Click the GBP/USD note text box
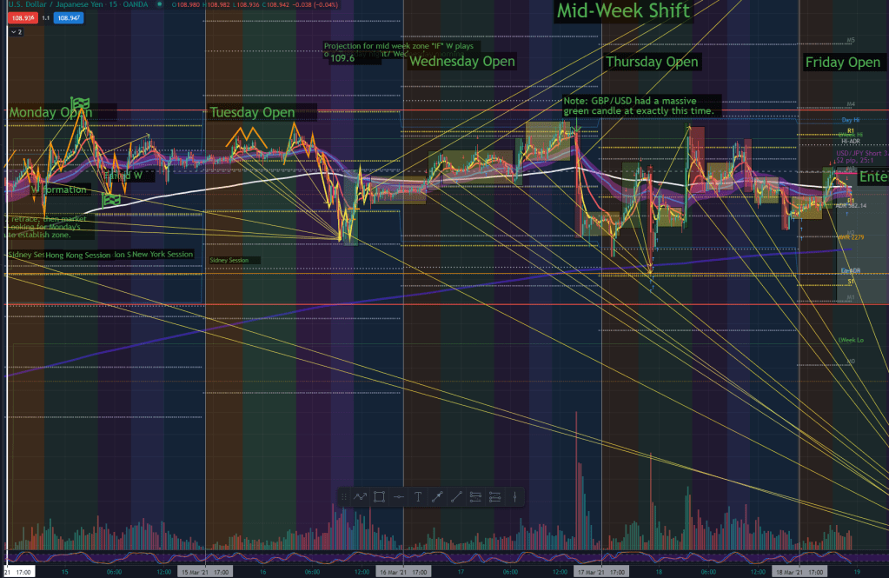 [640, 105]
